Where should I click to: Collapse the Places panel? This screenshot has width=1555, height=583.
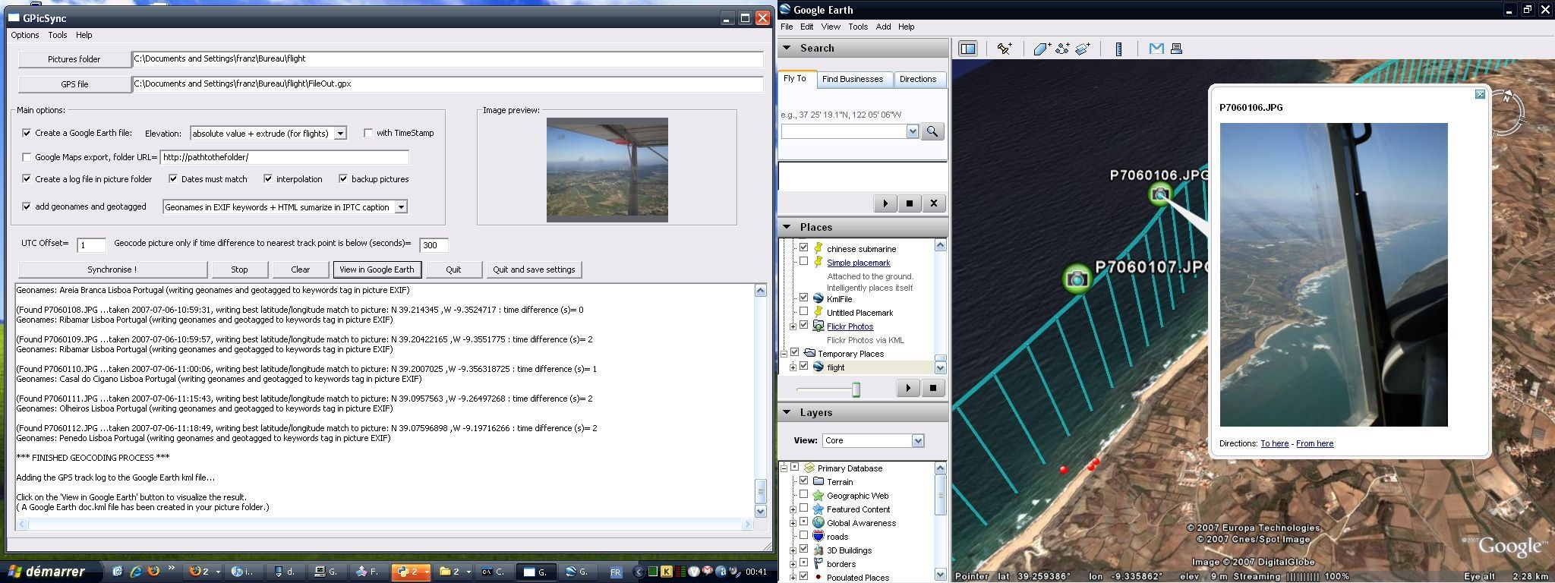tap(787, 227)
